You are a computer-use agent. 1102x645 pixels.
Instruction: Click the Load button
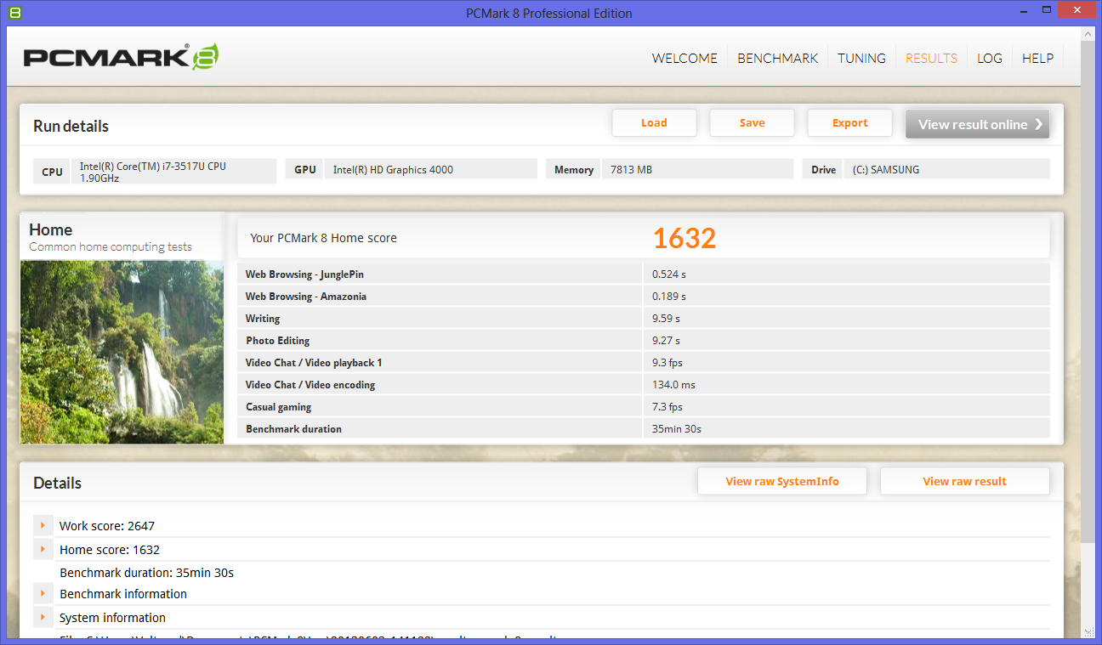(654, 123)
